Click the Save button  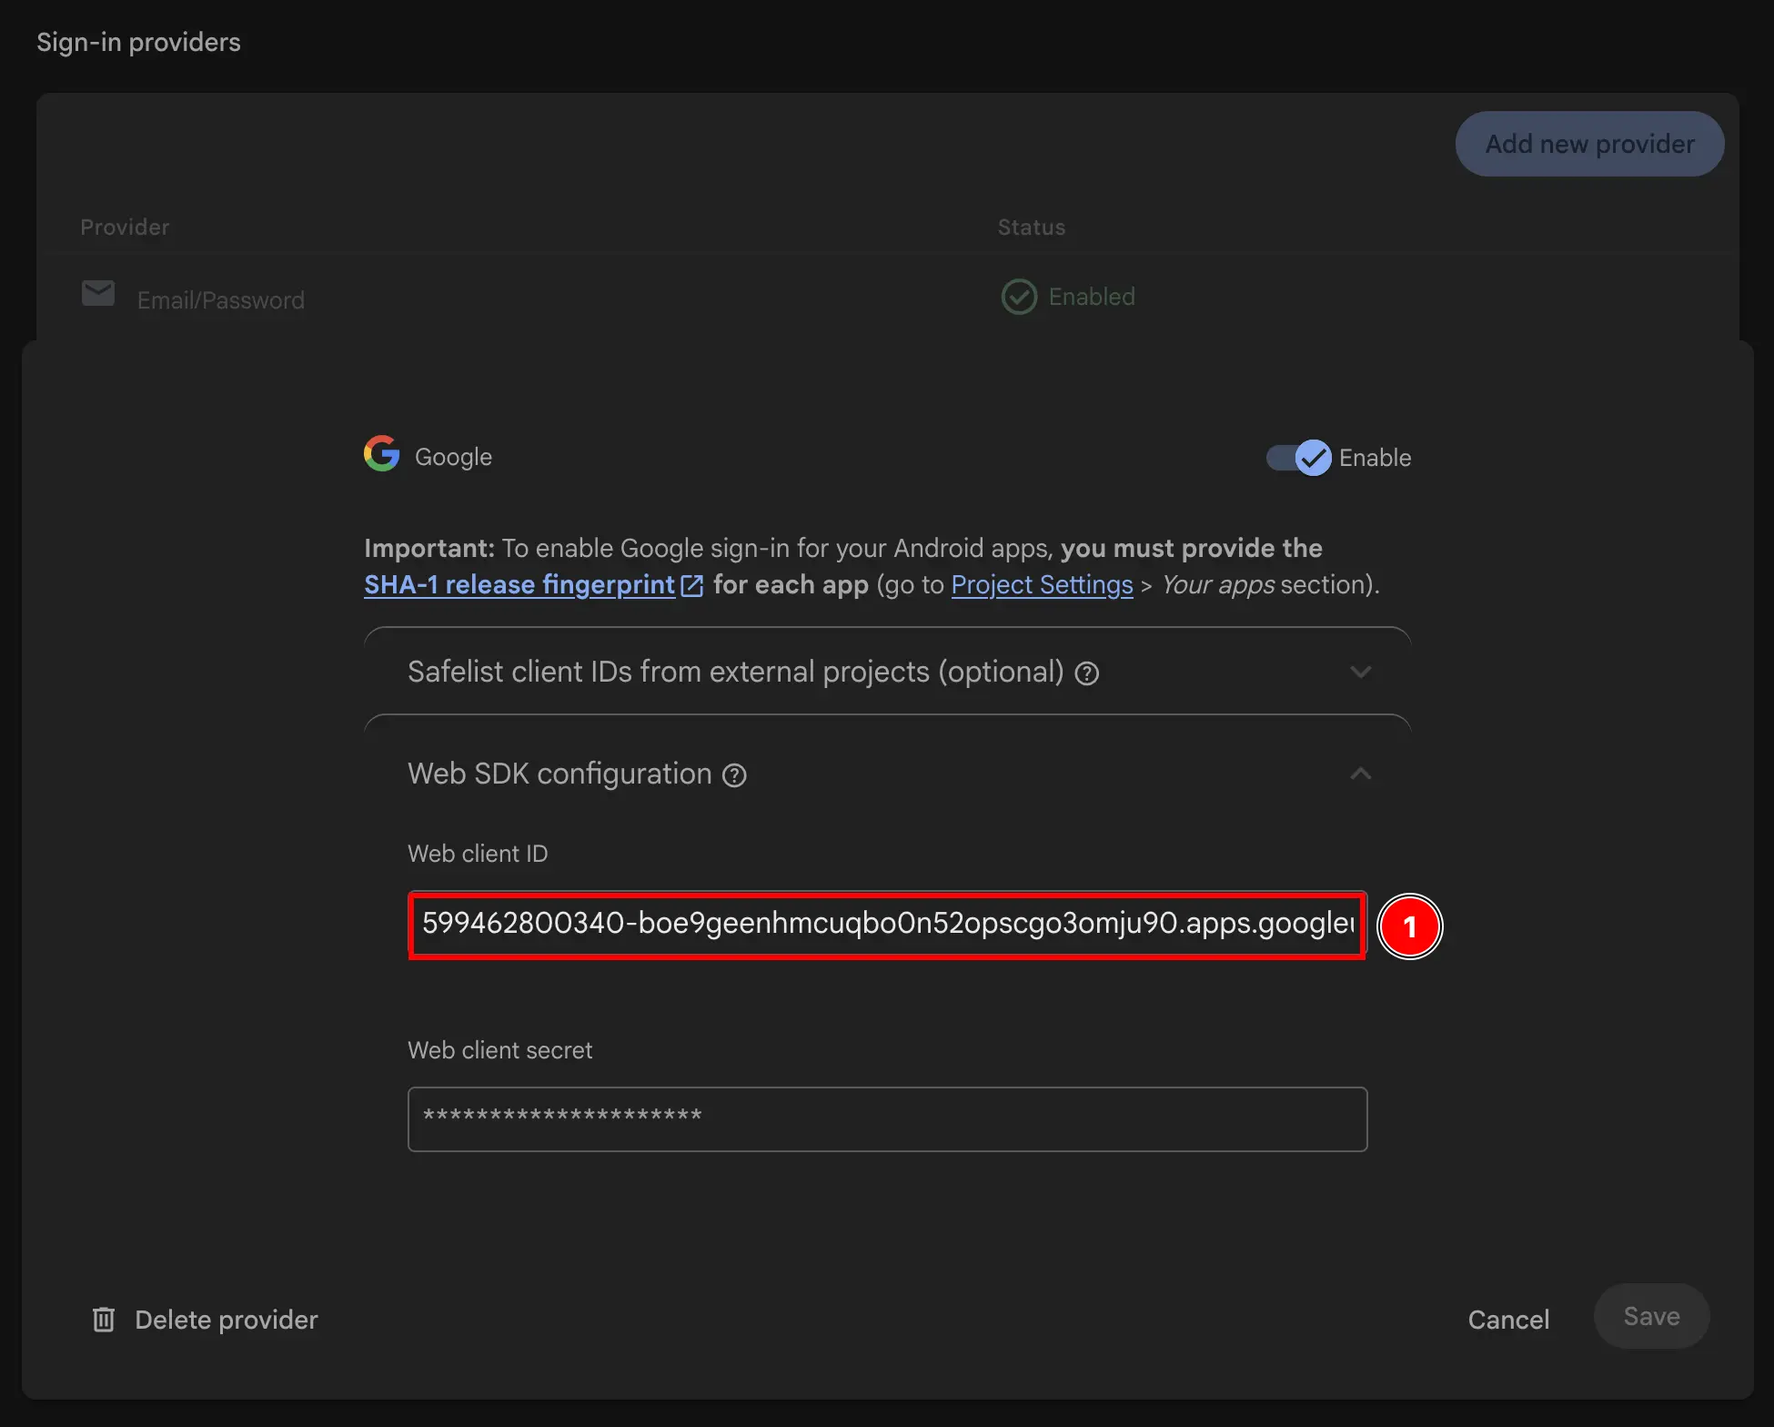click(x=1650, y=1316)
